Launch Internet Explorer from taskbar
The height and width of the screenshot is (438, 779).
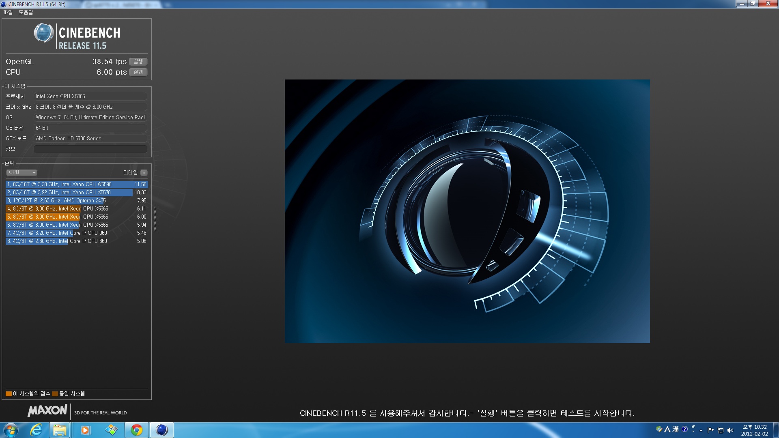pyautogui.click(x=36, y=430)
